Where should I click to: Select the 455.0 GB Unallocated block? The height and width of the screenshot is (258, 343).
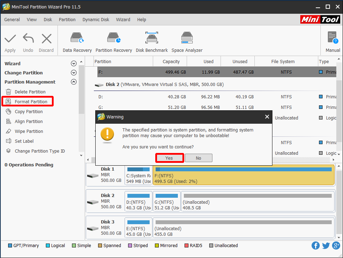(244, 228)
